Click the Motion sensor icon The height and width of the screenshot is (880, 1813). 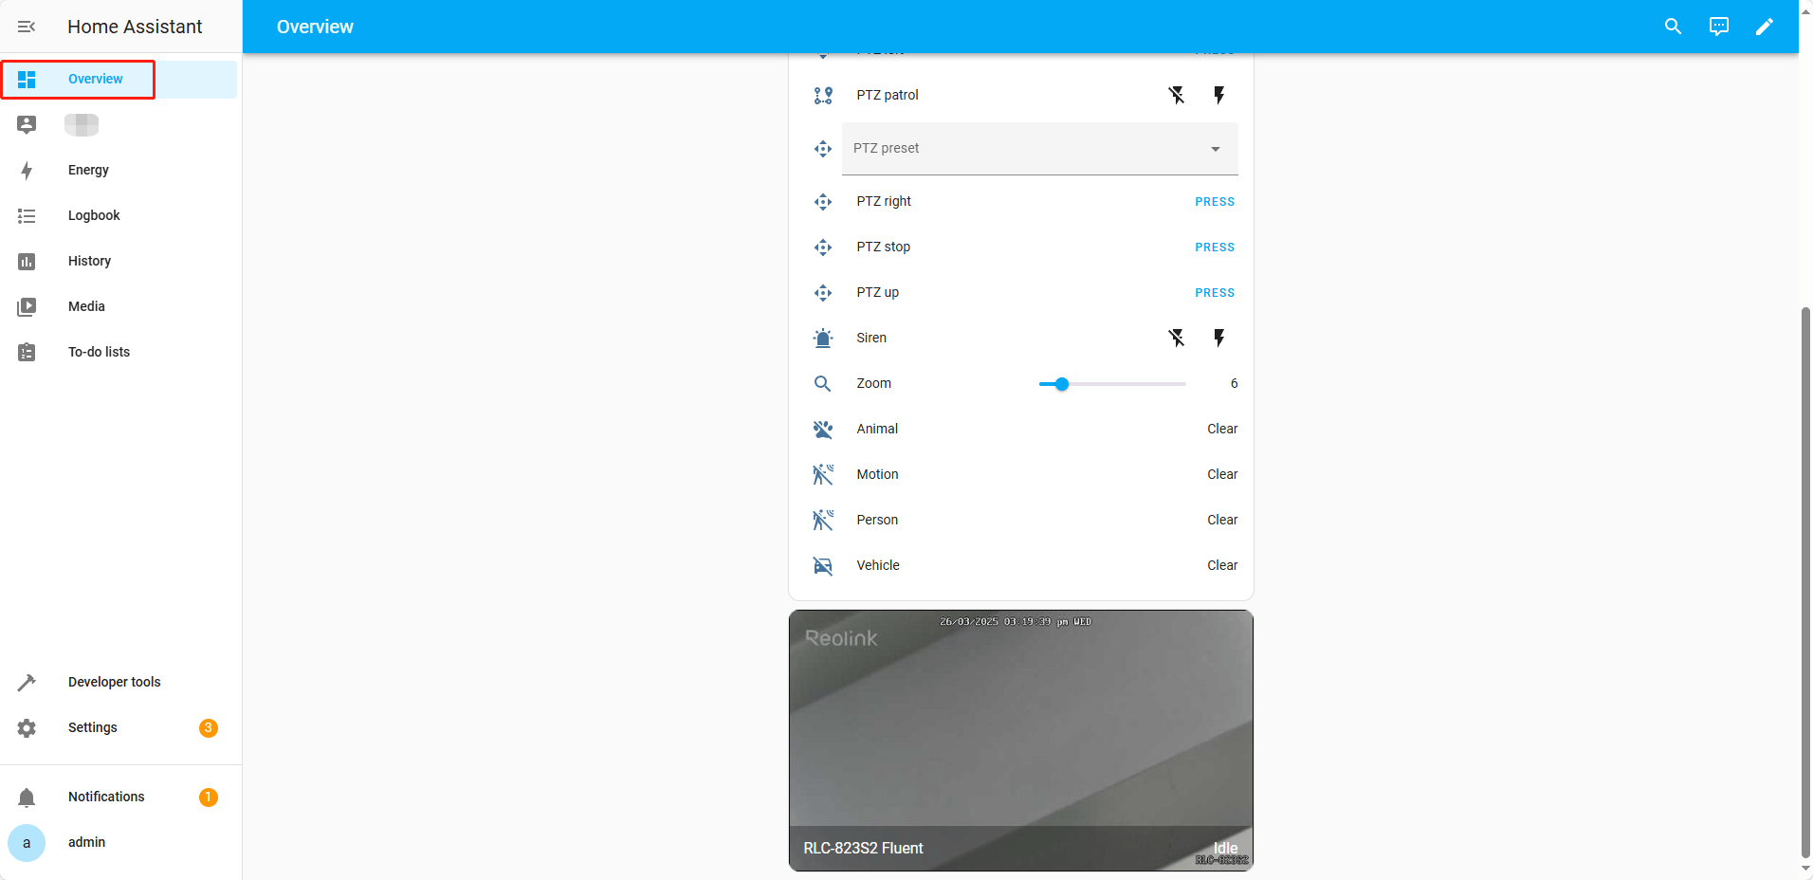tap(823, 474)
